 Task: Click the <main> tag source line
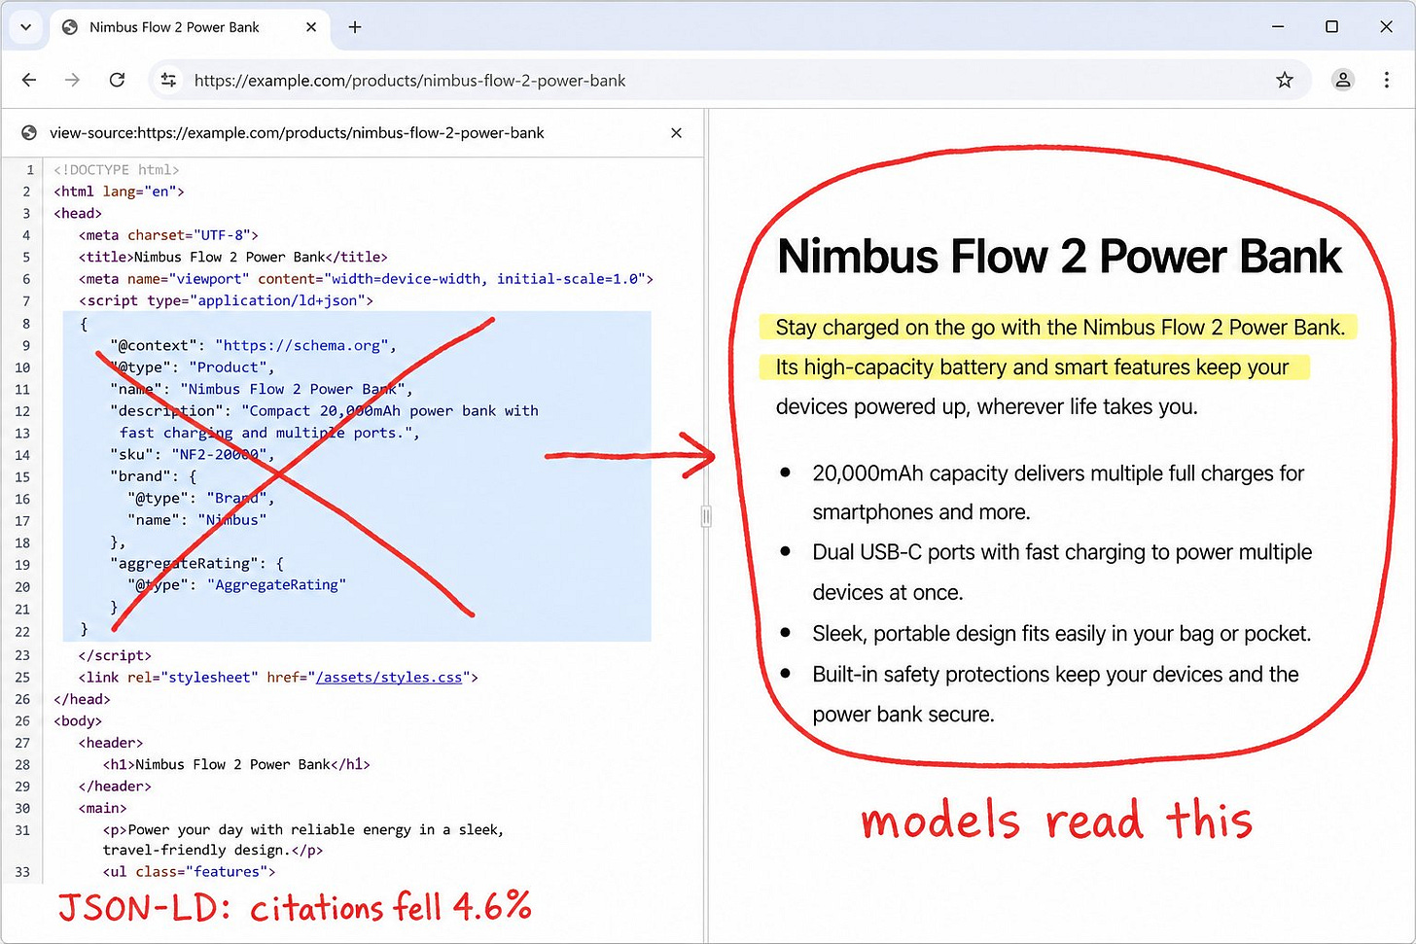click(102, 808)
